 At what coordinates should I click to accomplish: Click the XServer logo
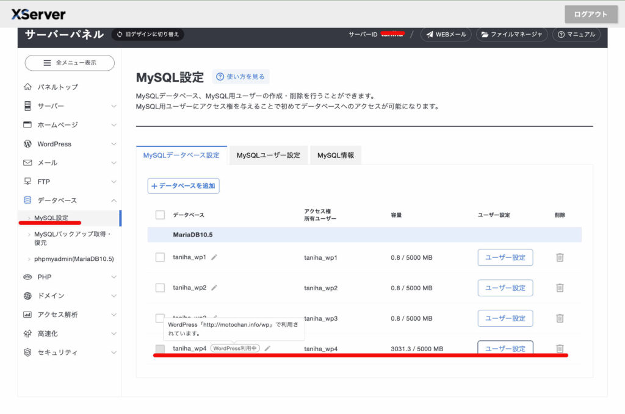(38, 15)
